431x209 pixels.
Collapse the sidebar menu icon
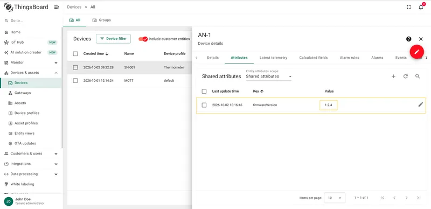(x=57, y=7)
